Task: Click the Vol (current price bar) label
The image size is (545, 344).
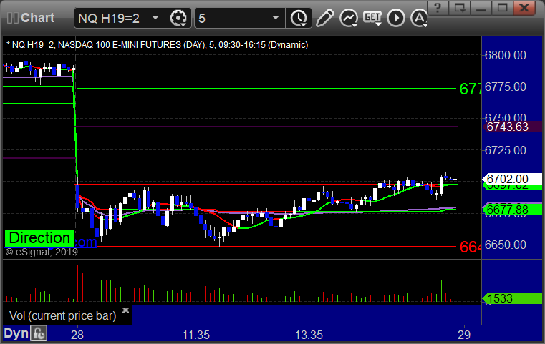Action: point(62,315)
